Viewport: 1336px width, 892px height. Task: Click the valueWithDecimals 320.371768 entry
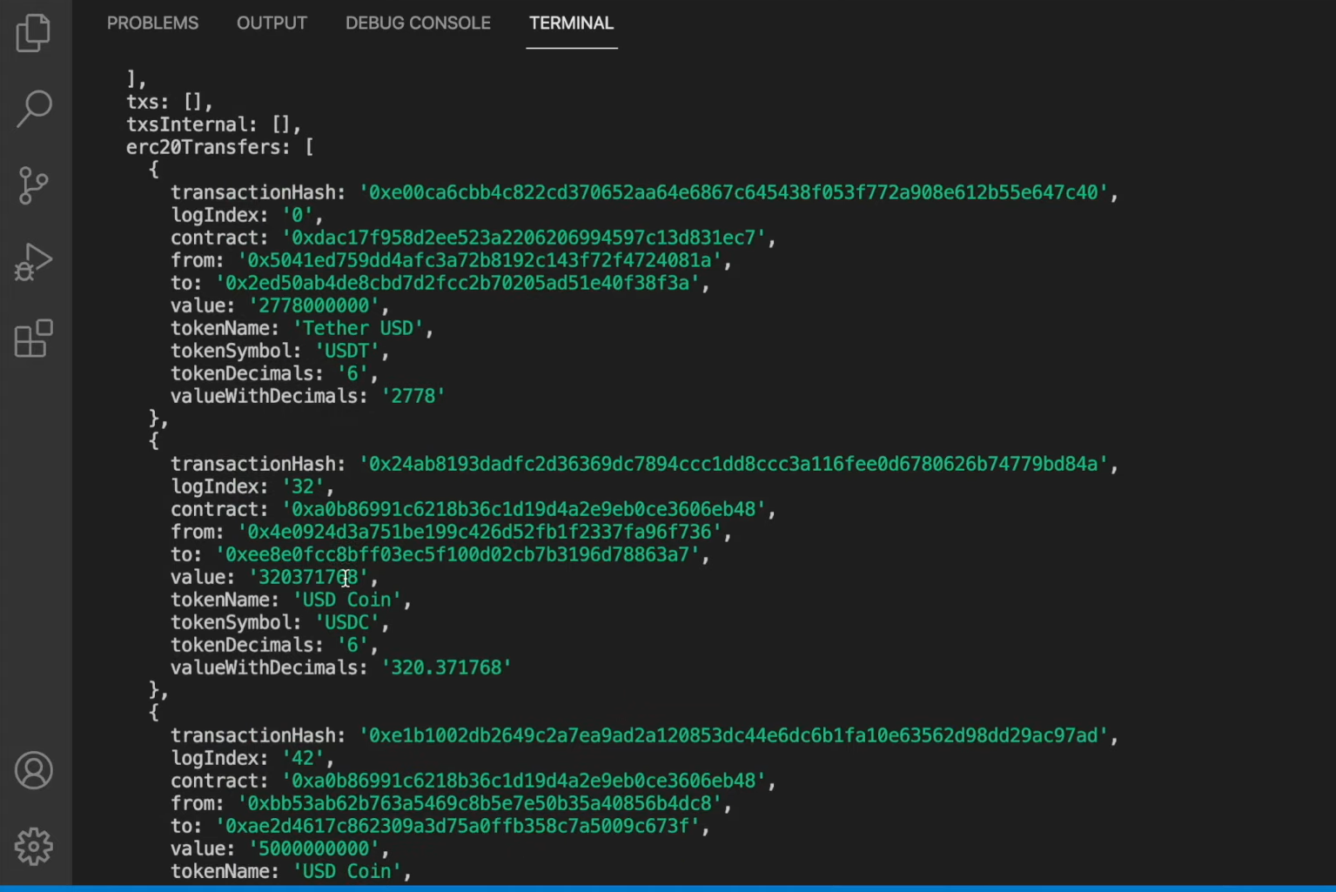click(446, 667)
